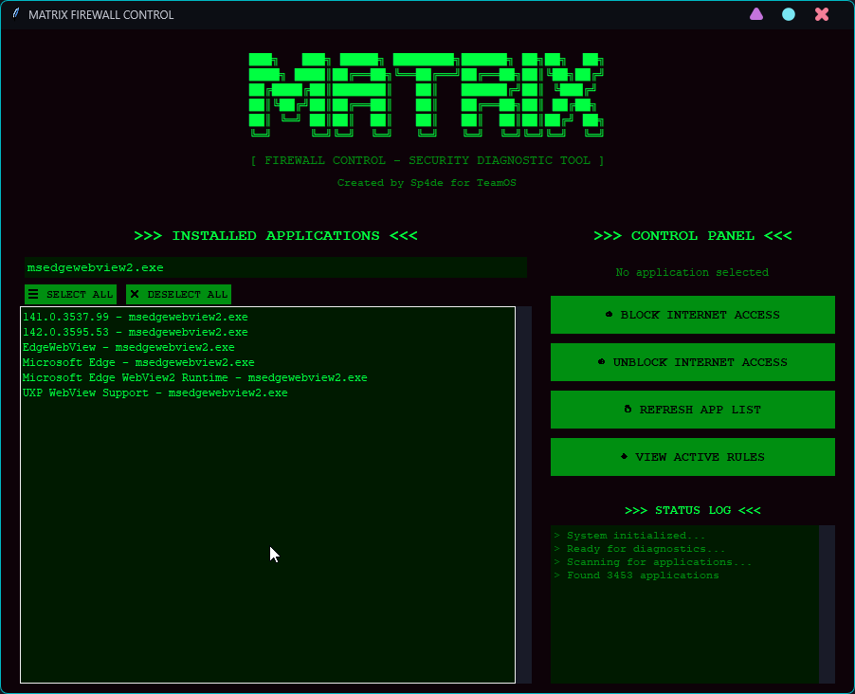Click the pink X close icon
Screen dimensions: 855x694
tap(822, 14)
